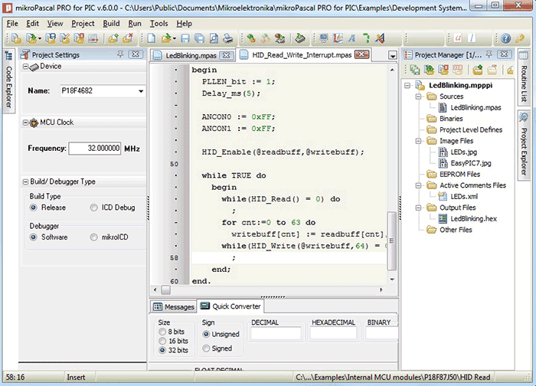This screenshot has width=536, height=386.
Task: Click the Remove File from Project icon
Action: 128,38
